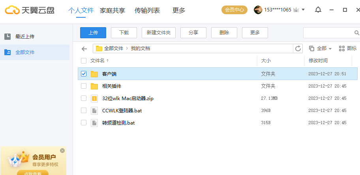Click the 27.13MB size cell
The height and width of the screenshot is (175, 360).
pos(269,98)
